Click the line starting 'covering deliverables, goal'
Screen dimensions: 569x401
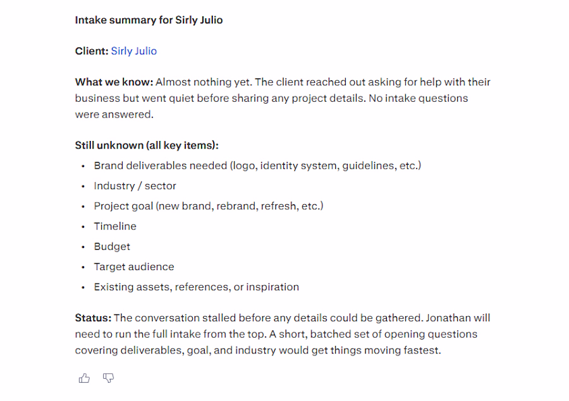tap(258, 350)
